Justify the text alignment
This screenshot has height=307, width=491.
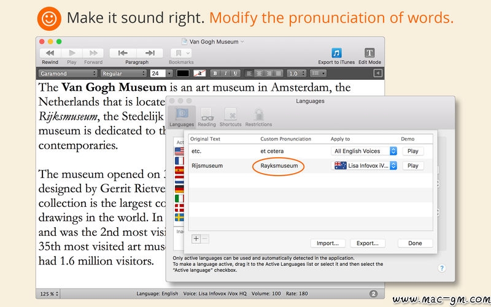click(278, 73)
